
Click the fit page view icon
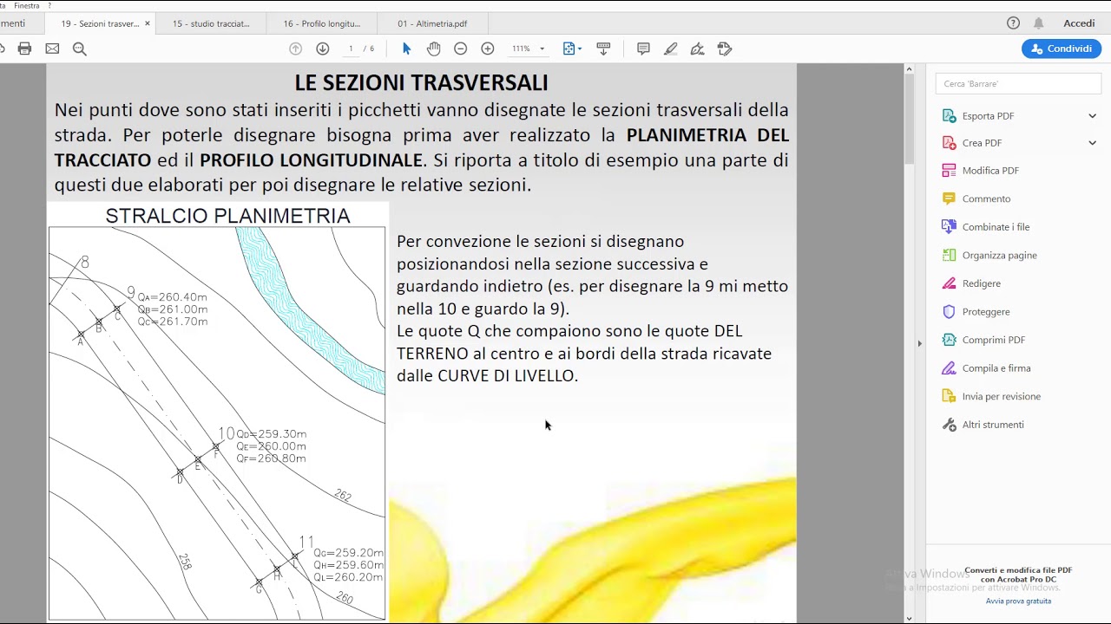[569, 49]
